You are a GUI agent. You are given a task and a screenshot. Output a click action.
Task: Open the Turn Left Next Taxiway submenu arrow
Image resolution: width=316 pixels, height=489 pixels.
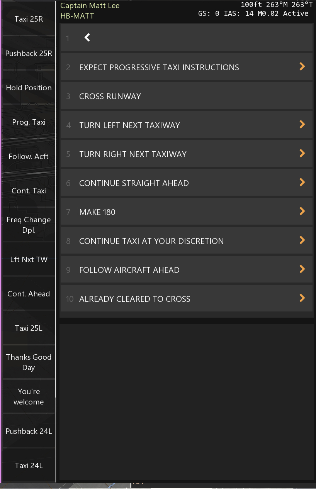(302, 125)
